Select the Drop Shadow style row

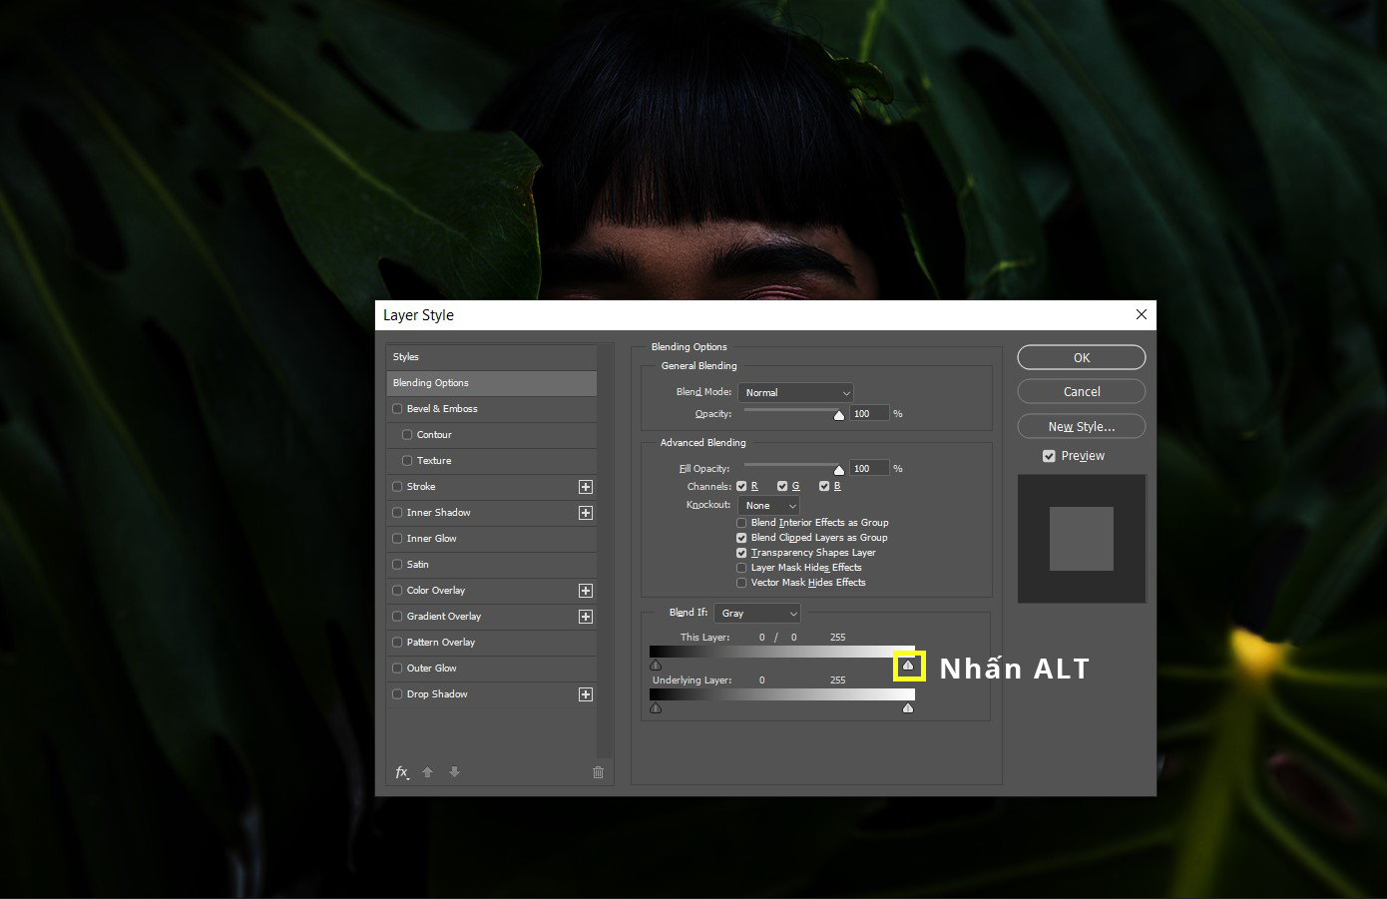tap(492, 694)
